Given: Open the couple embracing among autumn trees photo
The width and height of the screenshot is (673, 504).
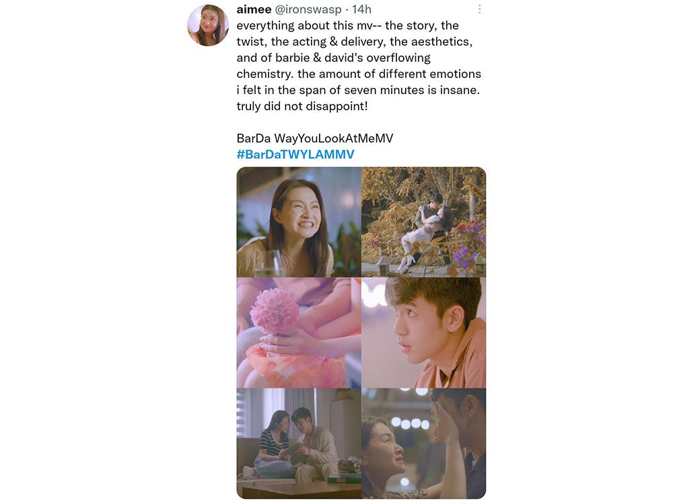Looking at the screenshot, I should (423, 222).
